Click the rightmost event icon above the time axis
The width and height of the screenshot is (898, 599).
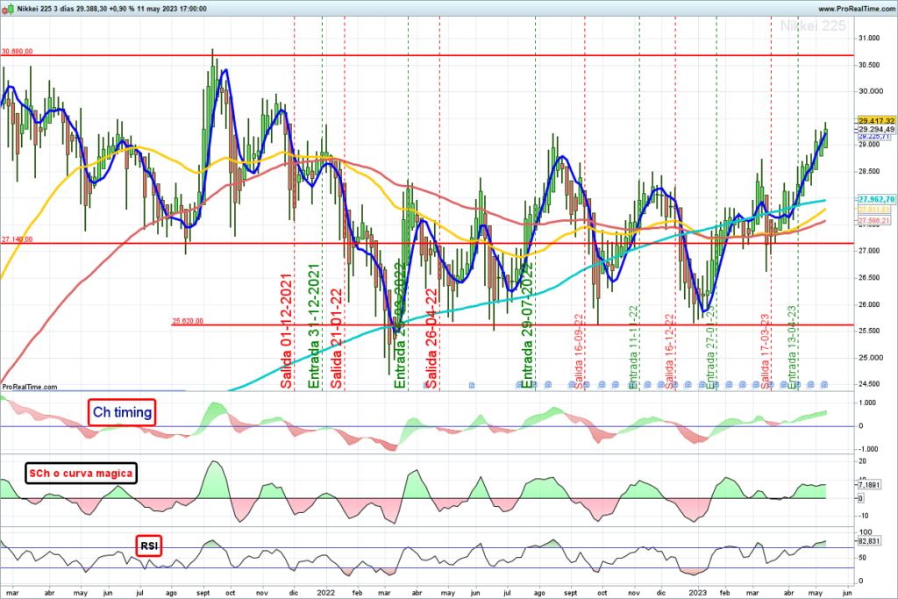coord(824,385)
